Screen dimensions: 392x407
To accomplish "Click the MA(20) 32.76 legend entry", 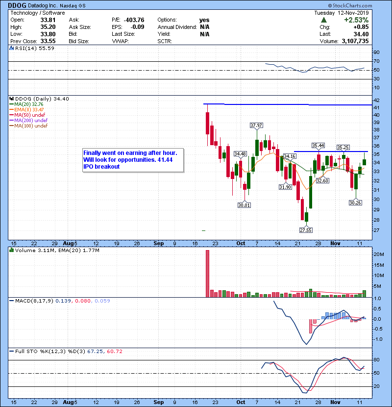I will tap(26, 104).
